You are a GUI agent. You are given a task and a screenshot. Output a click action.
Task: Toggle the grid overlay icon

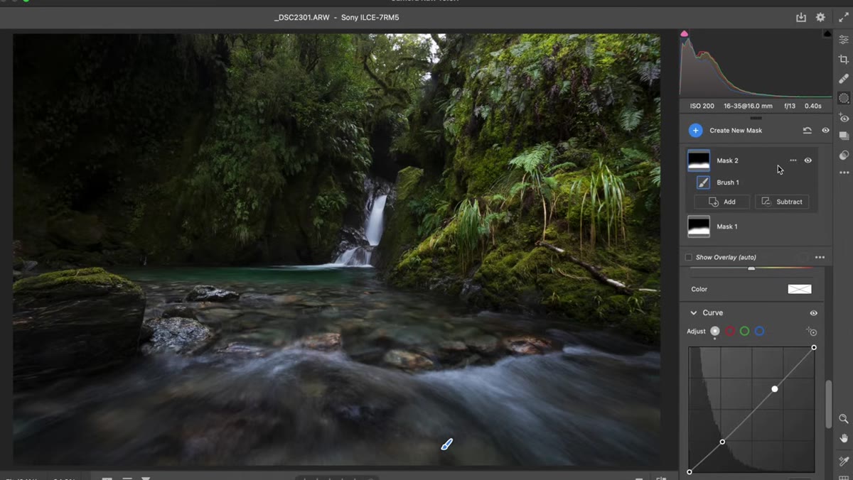[x=844, y=477]
